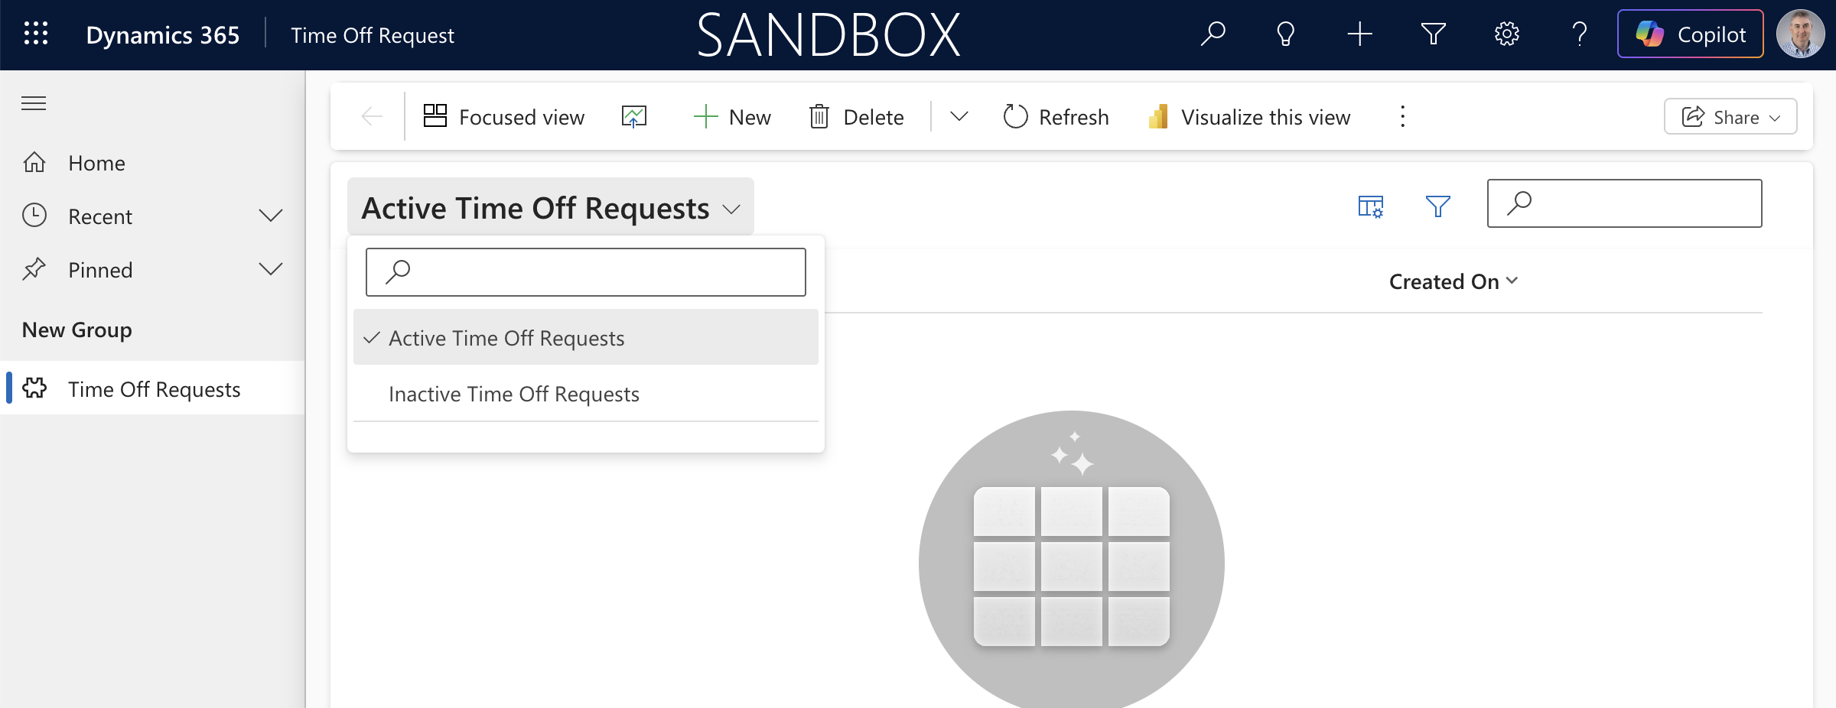1836x708 pixels.
Task: Open advanced find filter icon in header
Action: point(1433,34)
